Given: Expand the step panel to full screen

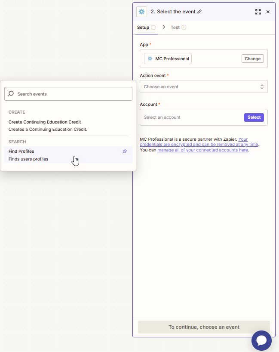Looking at the screenshot, I should (x=258, y=12).
